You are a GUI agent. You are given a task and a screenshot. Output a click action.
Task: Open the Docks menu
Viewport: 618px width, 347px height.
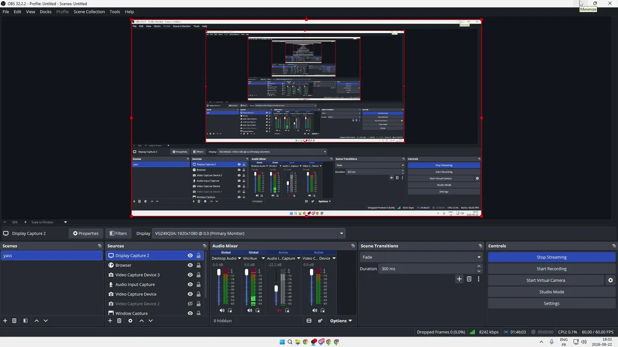(45, 12)
